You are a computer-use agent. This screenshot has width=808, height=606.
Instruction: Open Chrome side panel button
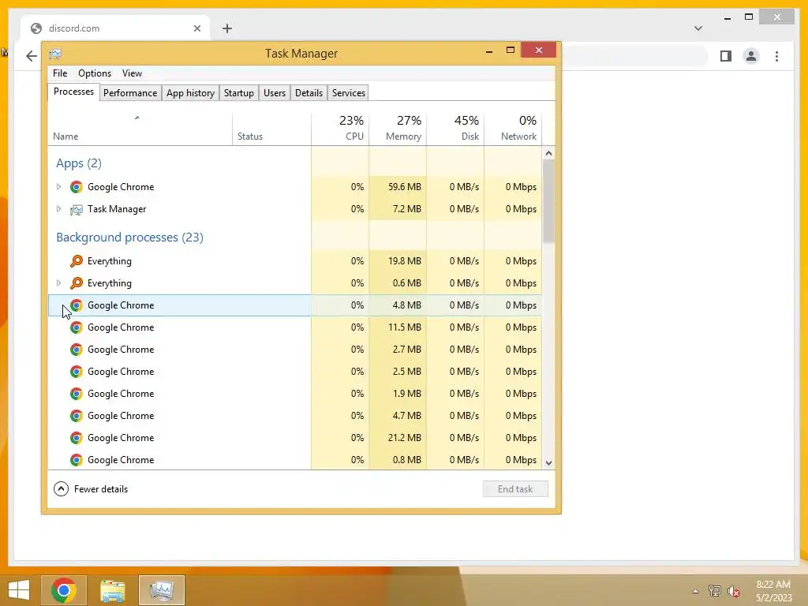coord(726,56)
